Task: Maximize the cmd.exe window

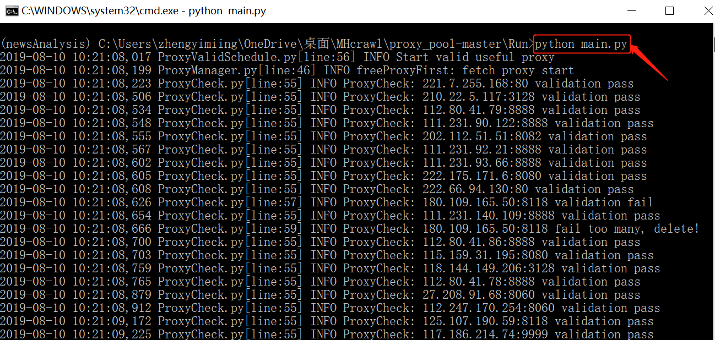Action: pyautogui.click(x=670, y=11)
